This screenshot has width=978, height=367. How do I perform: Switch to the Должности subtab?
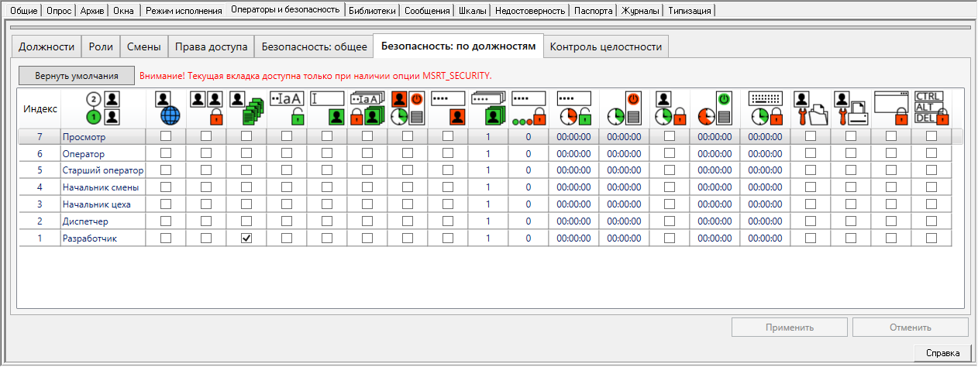pyautogui.click(x=46, y=46)
